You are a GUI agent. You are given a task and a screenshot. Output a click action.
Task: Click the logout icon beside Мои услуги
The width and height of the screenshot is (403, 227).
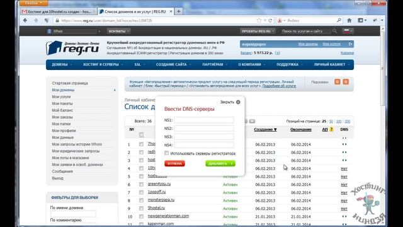[x=350, y=44]
